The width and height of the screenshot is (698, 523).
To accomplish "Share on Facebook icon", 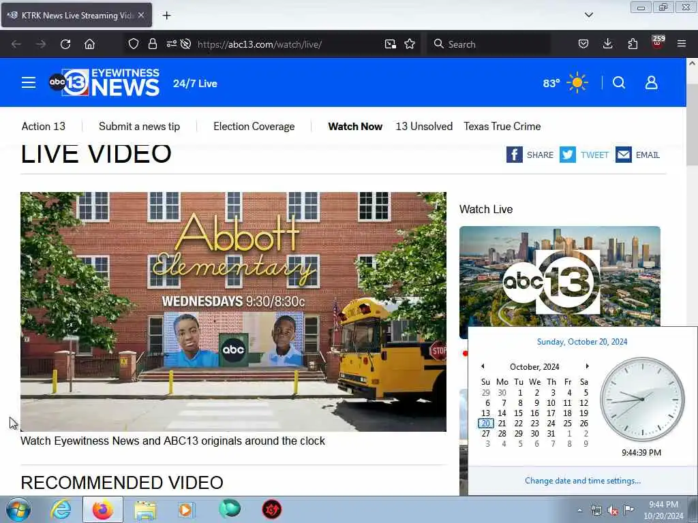I will point(514,155).
